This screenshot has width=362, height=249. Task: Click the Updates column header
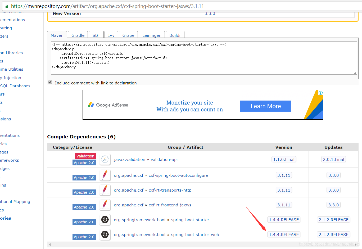tap(333, 147)
